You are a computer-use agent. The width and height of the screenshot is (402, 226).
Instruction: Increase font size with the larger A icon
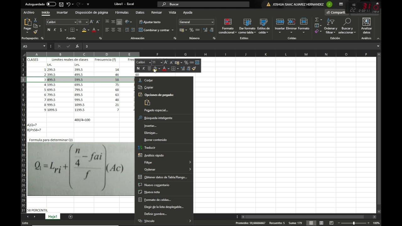(92, 22)
